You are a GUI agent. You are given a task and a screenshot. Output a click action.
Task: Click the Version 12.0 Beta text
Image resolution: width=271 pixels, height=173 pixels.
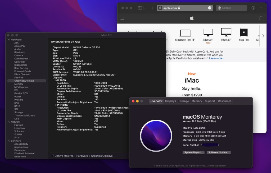tap(199, 121)
